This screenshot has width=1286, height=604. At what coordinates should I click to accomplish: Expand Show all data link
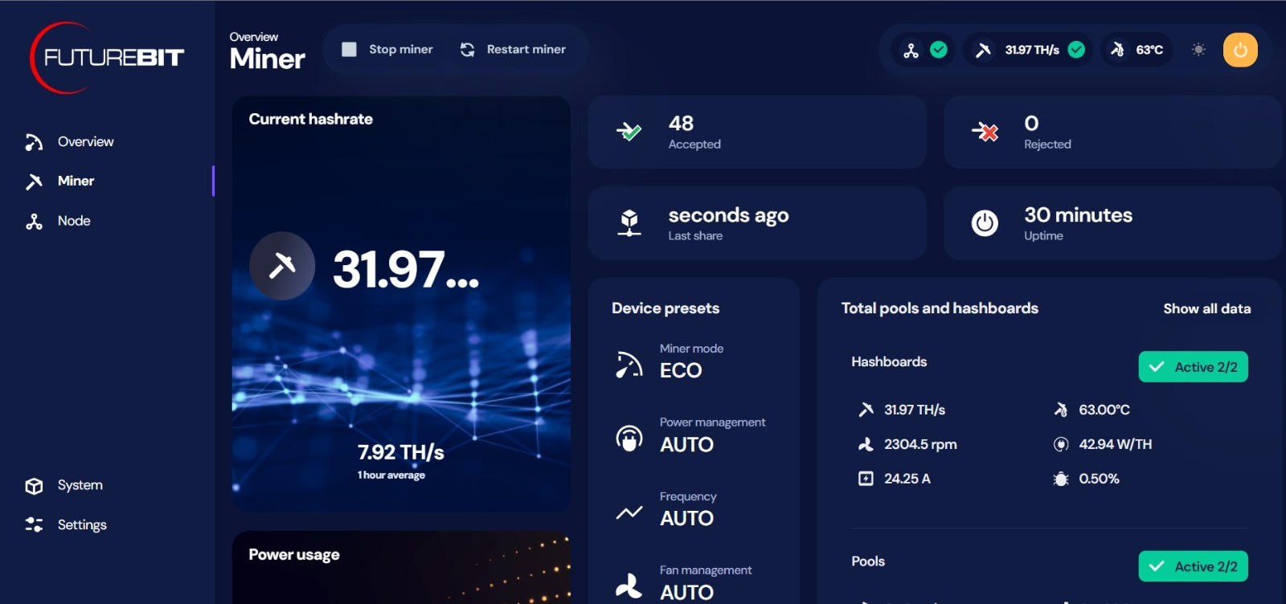pyautogui.click(x=1206, y=308)
